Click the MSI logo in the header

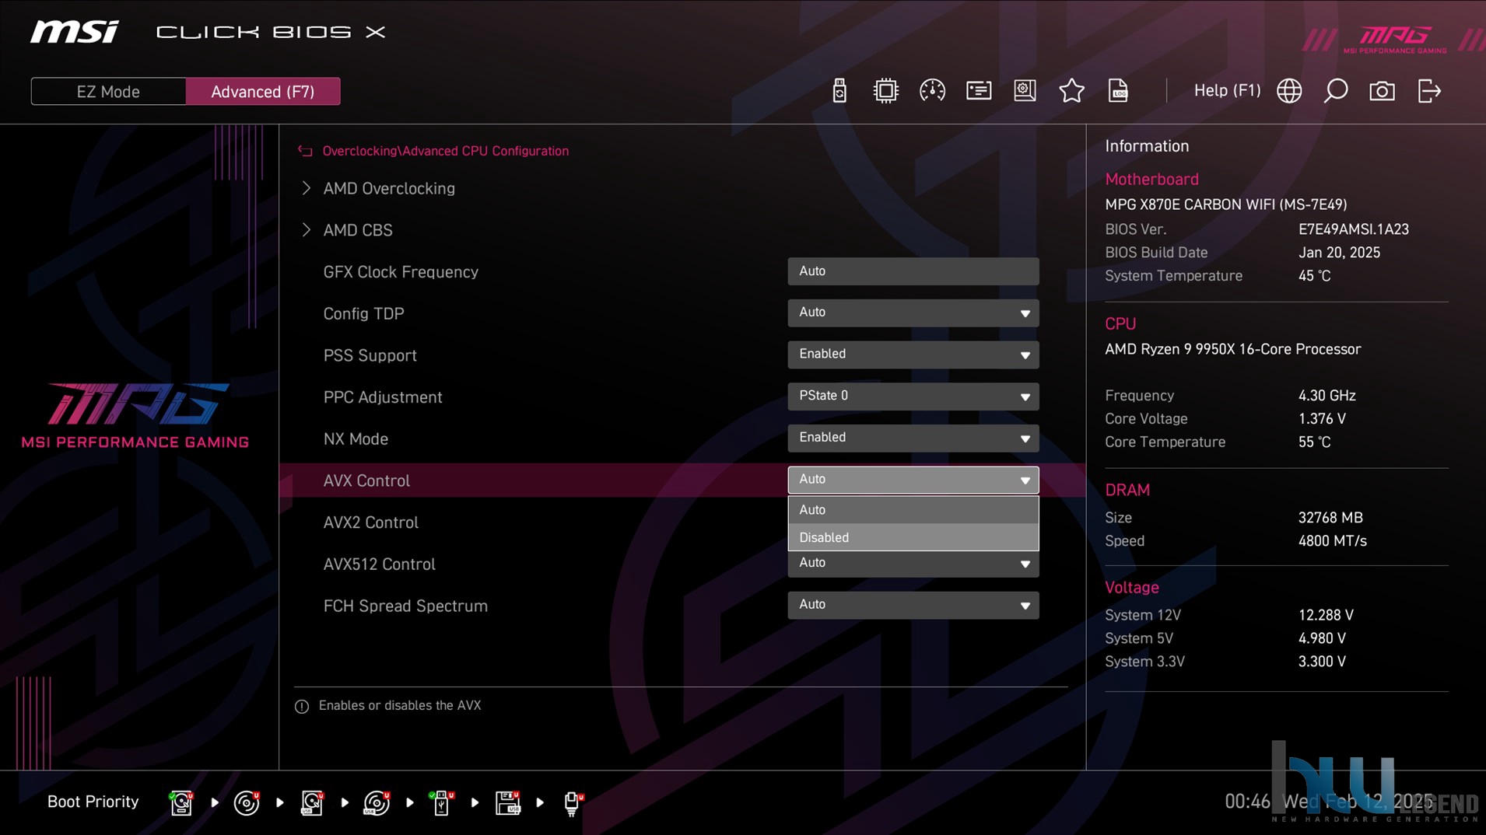coord(75,32)
